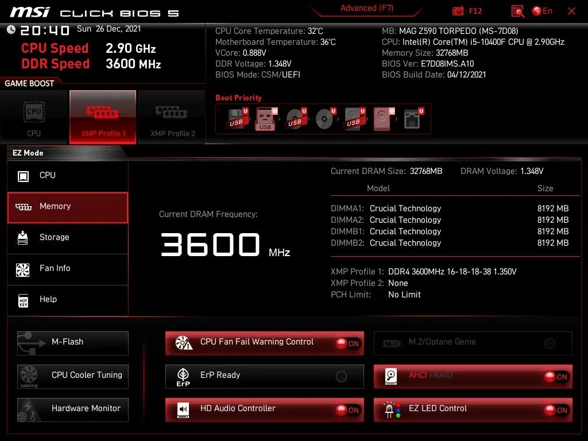
Task: Click the 3600 MHz DRAM frequency readout
Action: pos(225,245)
